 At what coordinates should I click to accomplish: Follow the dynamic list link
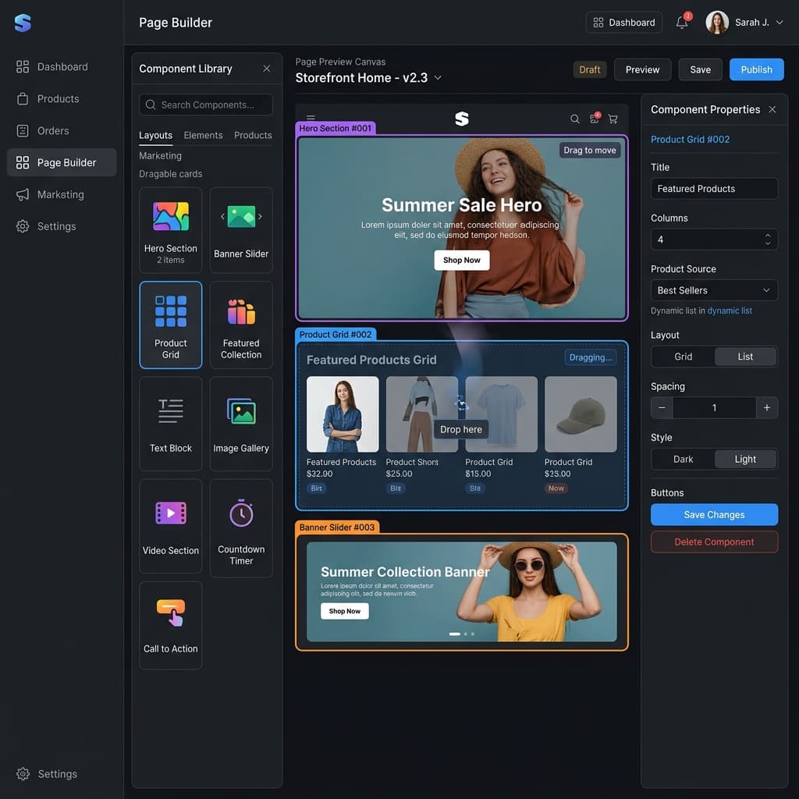[x=730, y=311]
